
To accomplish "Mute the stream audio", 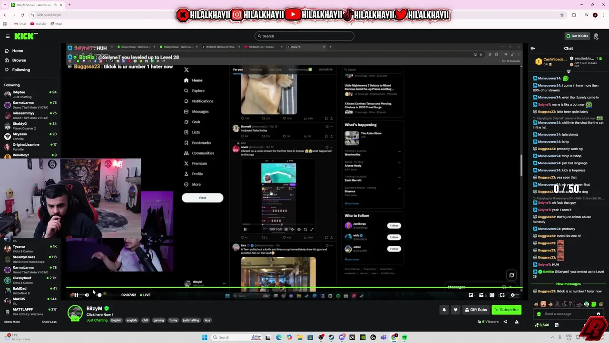I will [x=87, y=295].
